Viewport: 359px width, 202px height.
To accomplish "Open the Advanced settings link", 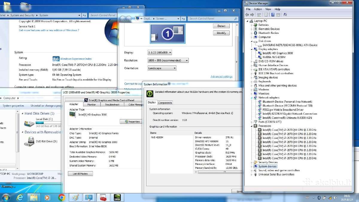I will pos(221,77).
